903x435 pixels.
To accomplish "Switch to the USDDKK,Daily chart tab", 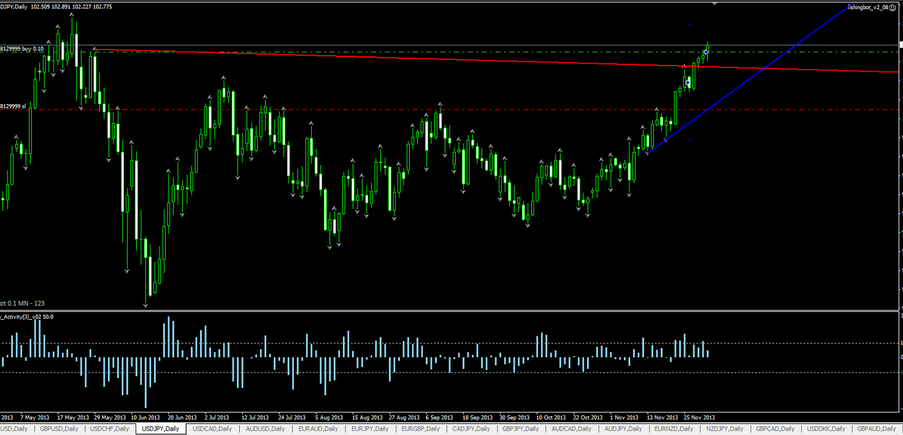I will 826,429.
